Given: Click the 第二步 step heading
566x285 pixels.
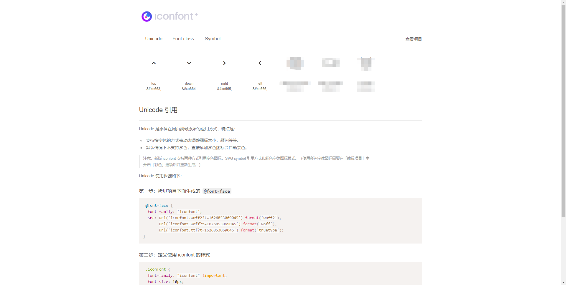Looking at the screenshot, I should click(175, 255).
